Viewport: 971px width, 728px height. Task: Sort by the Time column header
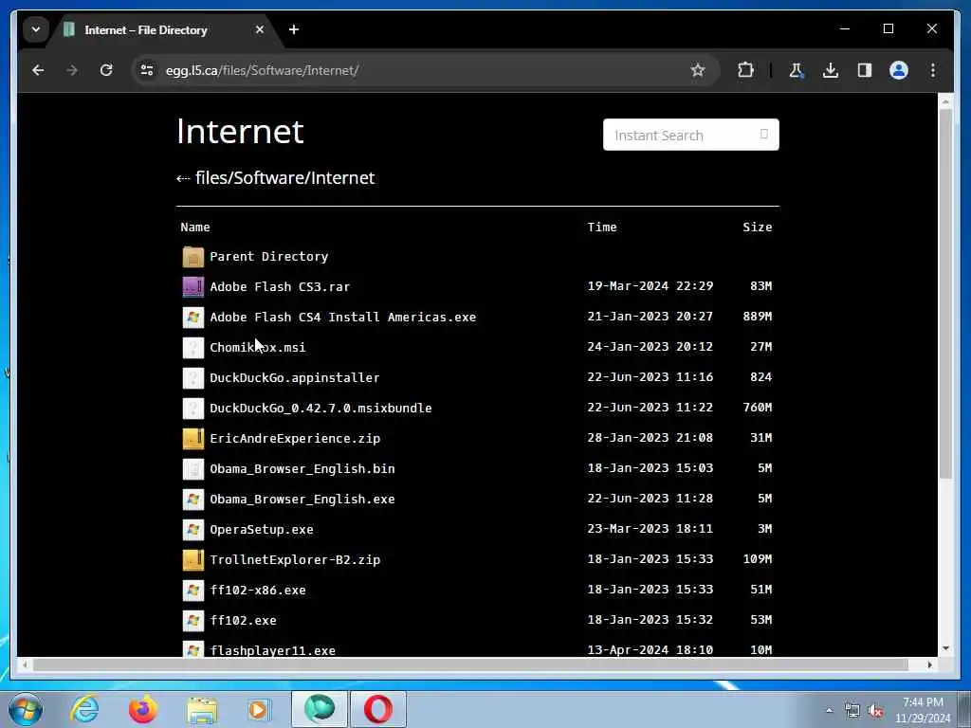tap(602, 227)
